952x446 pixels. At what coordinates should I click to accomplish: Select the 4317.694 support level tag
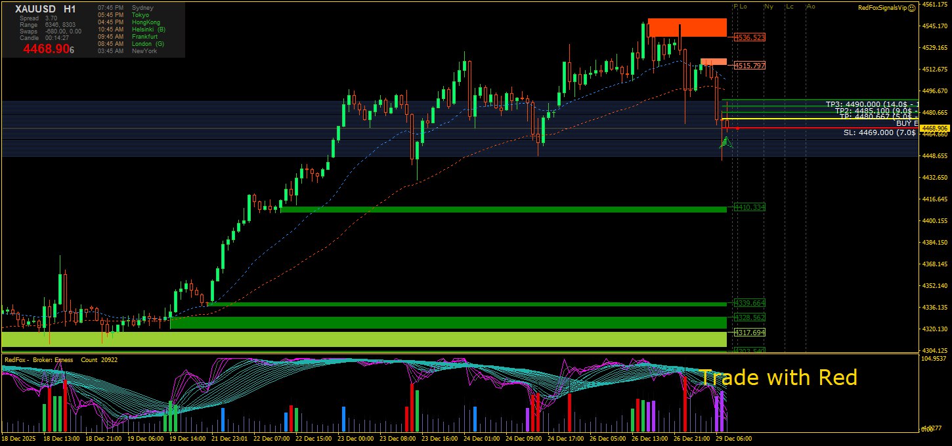click(x=750, y=333)
